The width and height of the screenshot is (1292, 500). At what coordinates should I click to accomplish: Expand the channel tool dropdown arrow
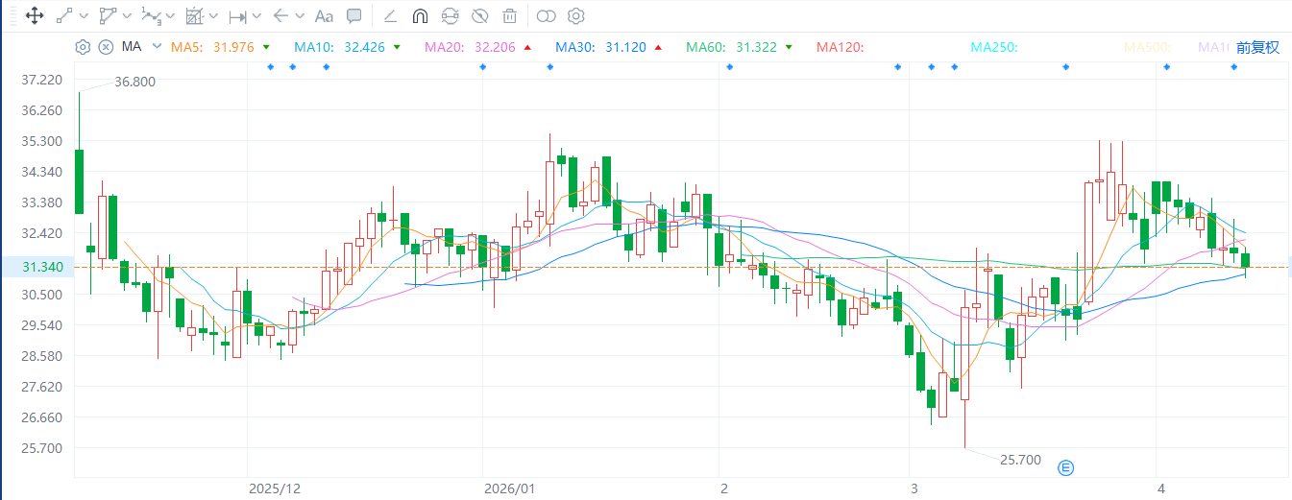pyautogui.click(x=127, y=16)
